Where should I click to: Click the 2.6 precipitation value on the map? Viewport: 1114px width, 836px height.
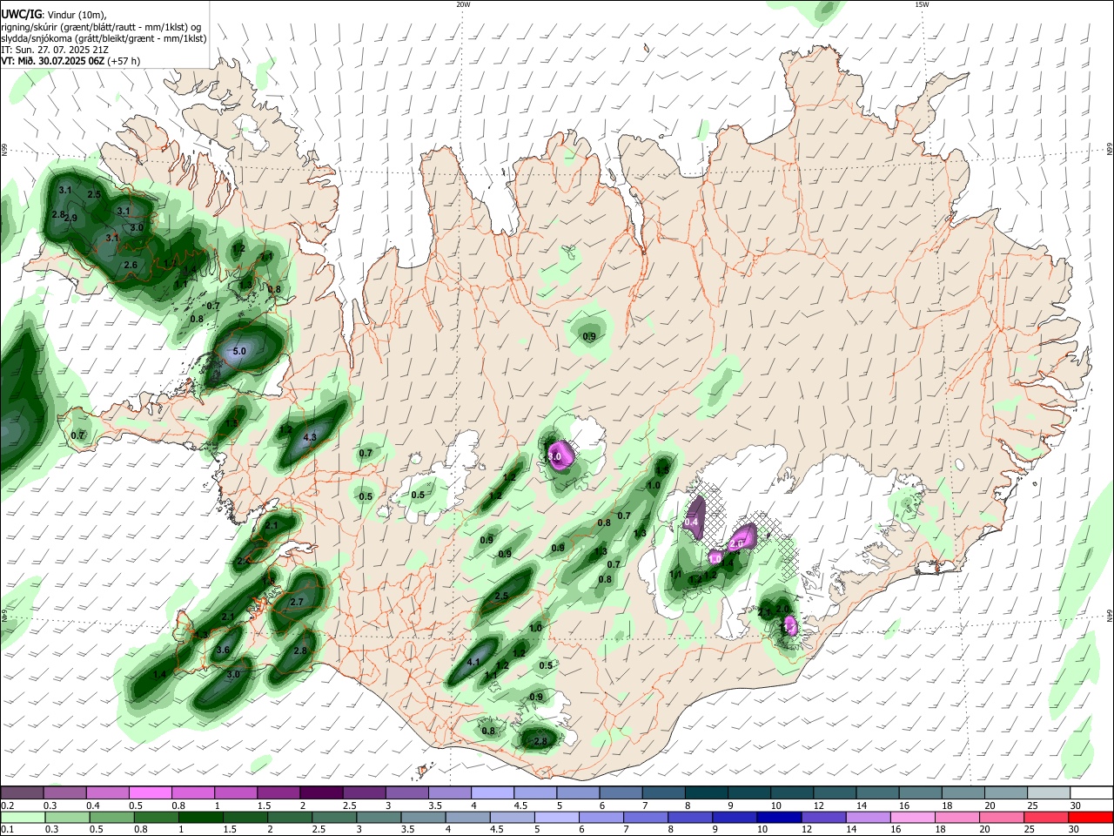coord(131,265)
